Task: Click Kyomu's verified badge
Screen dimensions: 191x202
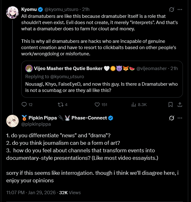Action: pyautogui.click(x=41, y=9)
